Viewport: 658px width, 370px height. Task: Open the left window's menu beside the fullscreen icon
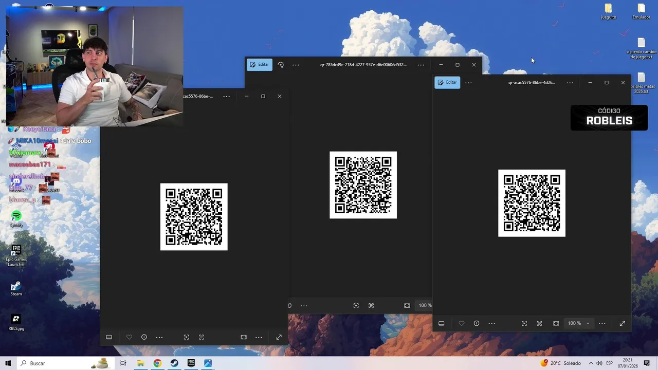(259, 337)
